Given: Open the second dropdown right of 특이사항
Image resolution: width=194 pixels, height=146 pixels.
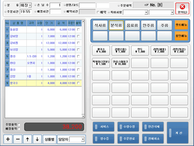Looking at the screenshot, I should (x=172, y=12).
